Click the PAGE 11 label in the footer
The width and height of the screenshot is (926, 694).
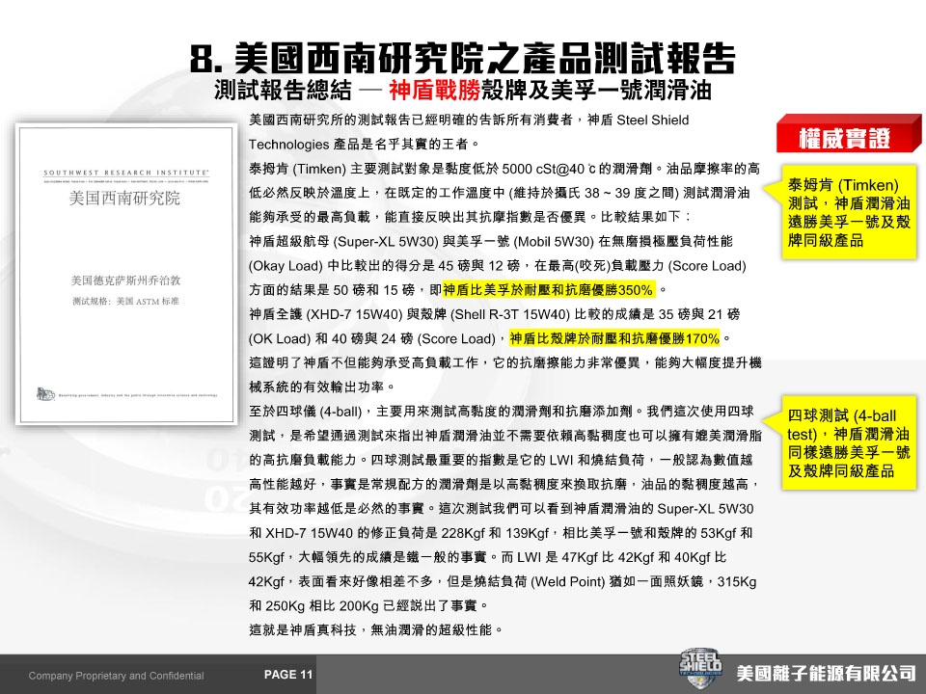pyautogui.click(x=288, y=675)
